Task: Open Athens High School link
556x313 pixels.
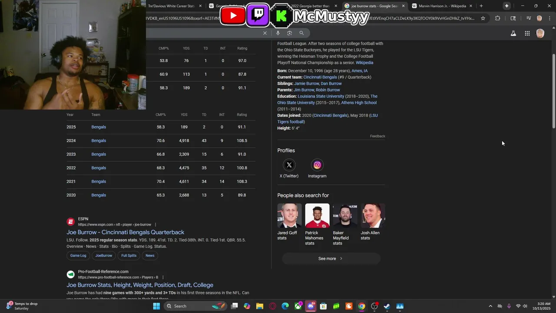Action: pos(359,103)
